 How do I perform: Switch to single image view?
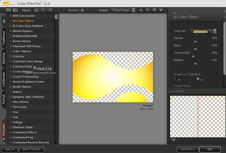pos(36,10)
